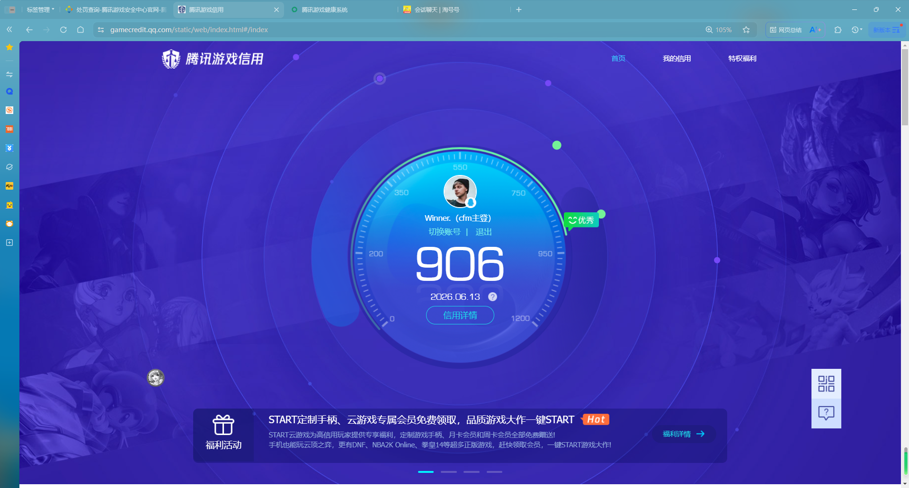Open 福利详情 arrow link
The height and width of the screenshot is (488, 909).
tap(684, 434)
